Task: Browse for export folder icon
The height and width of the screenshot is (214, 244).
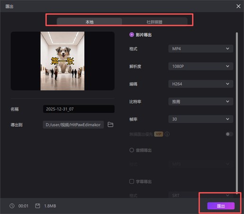Action: (110, 125)
